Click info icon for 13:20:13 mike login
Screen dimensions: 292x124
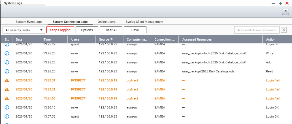tap(7, 107)
